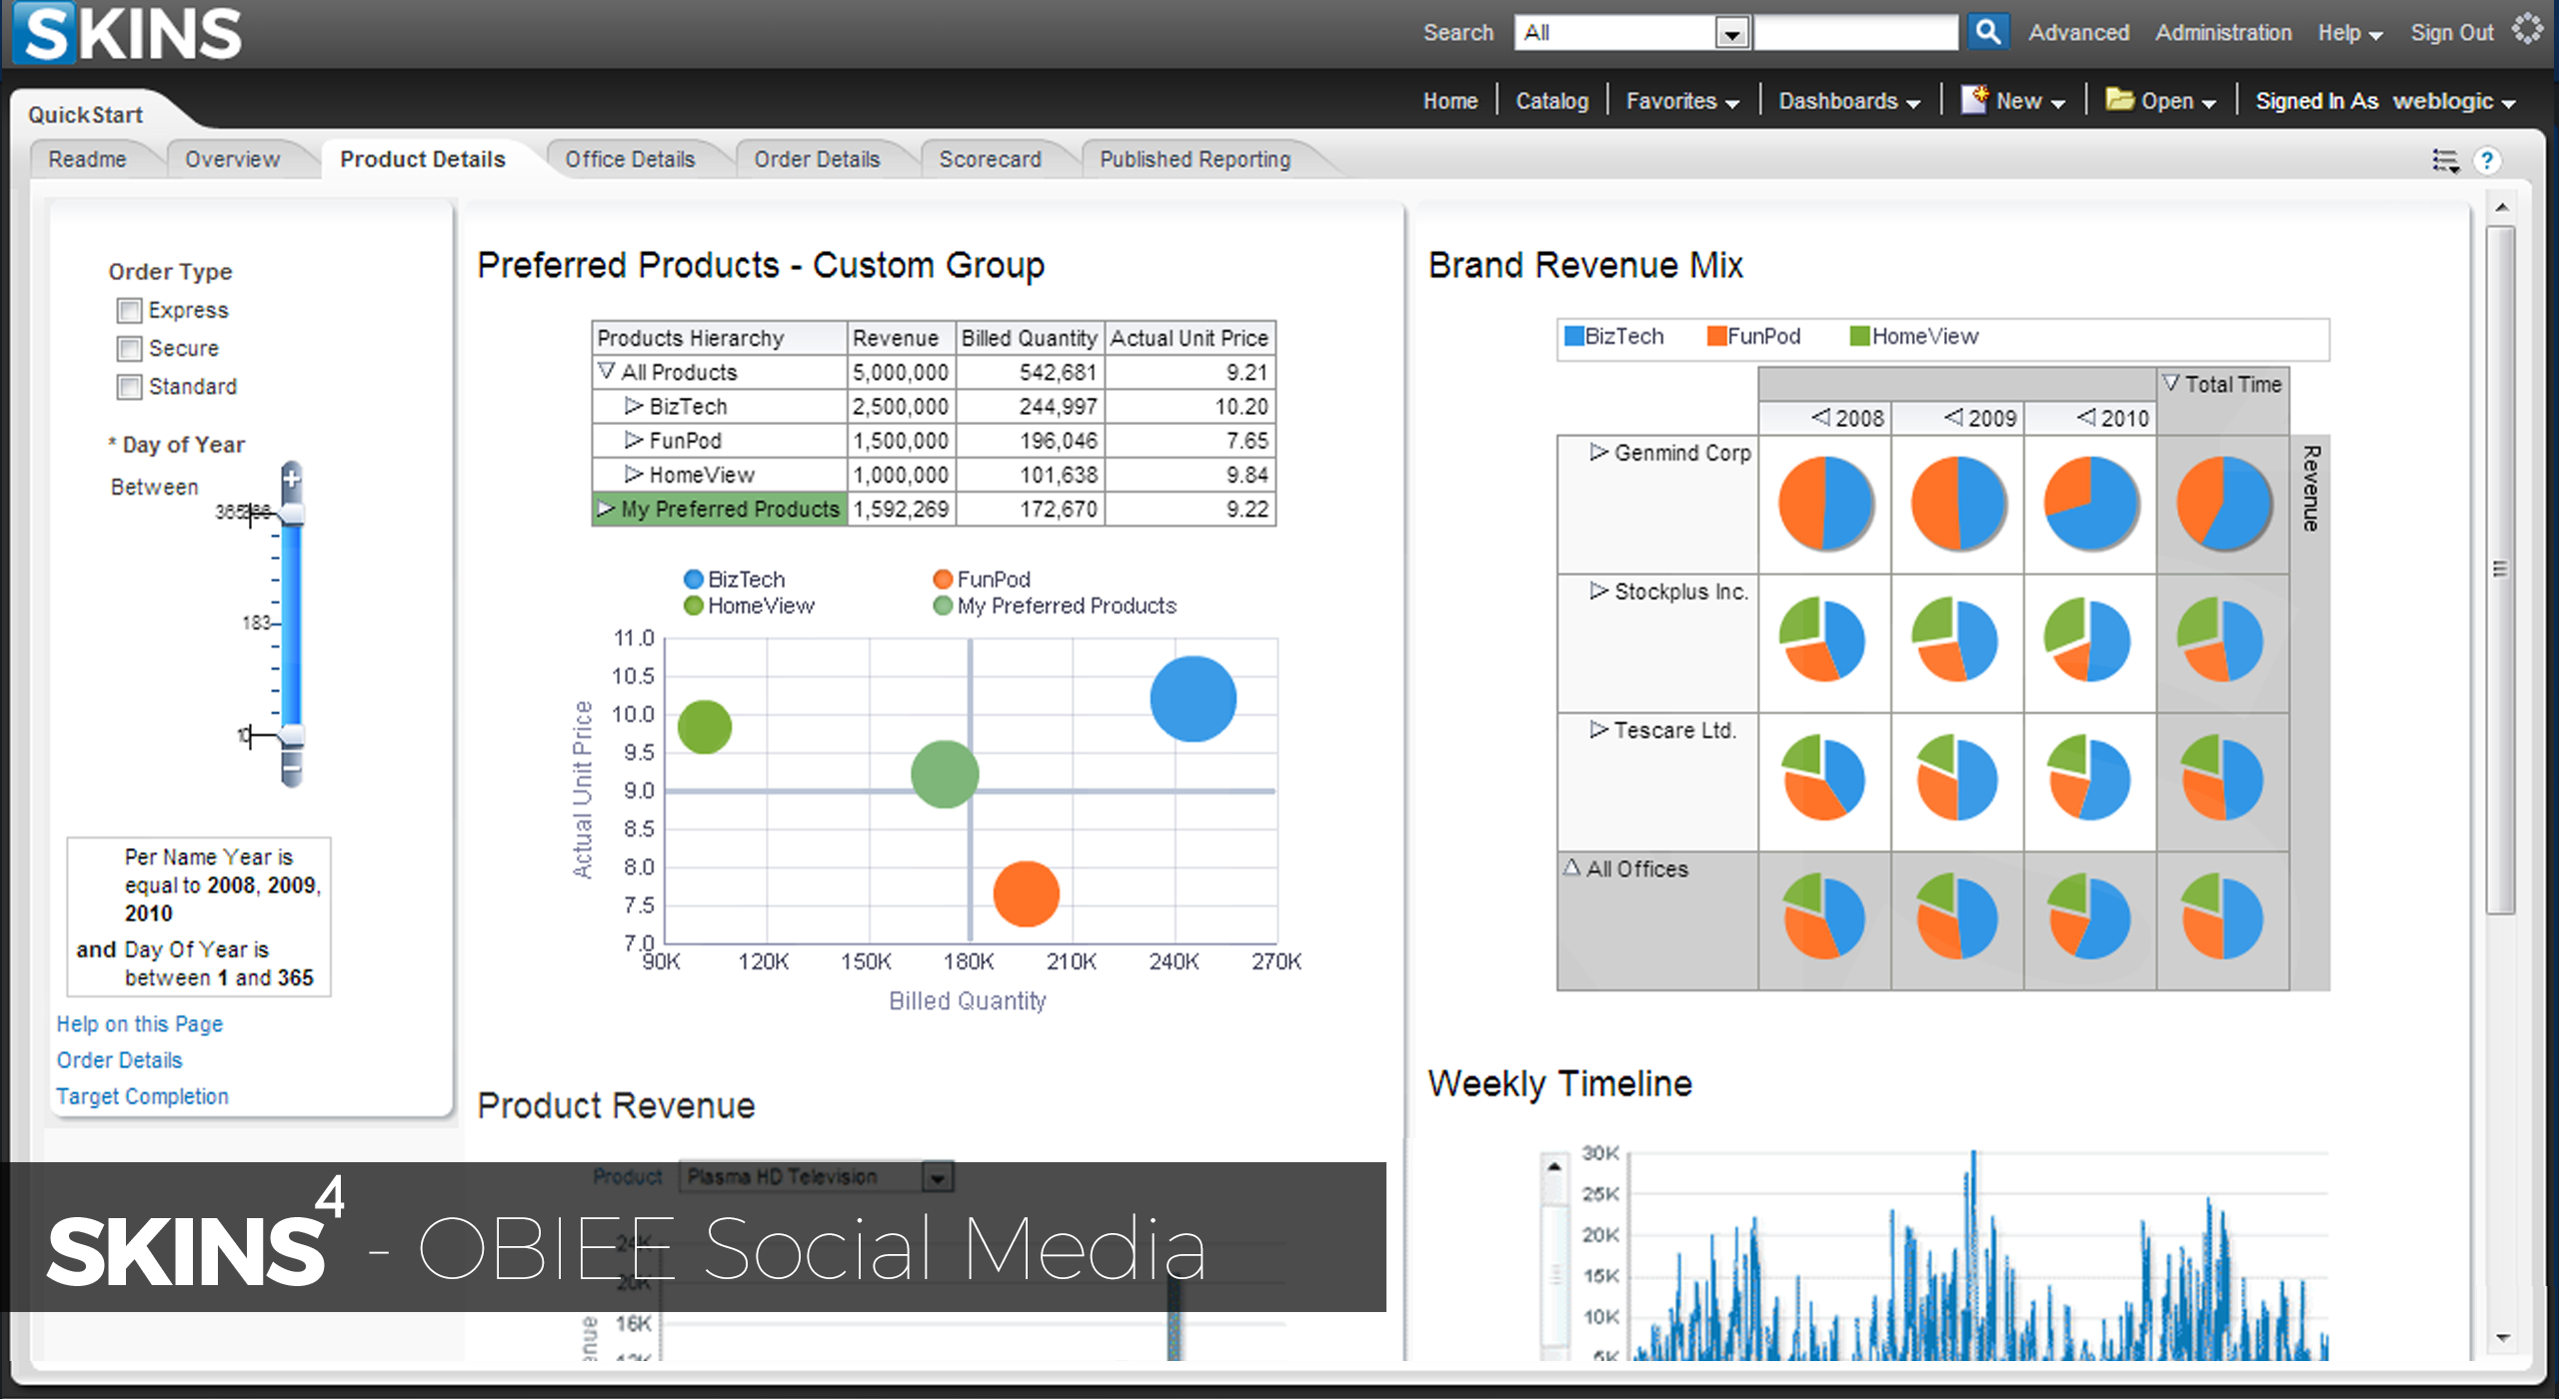Open the New item icon
Image resolution: width=2559 pixels, height=1399 pixels.
[x=1974, y=100]
